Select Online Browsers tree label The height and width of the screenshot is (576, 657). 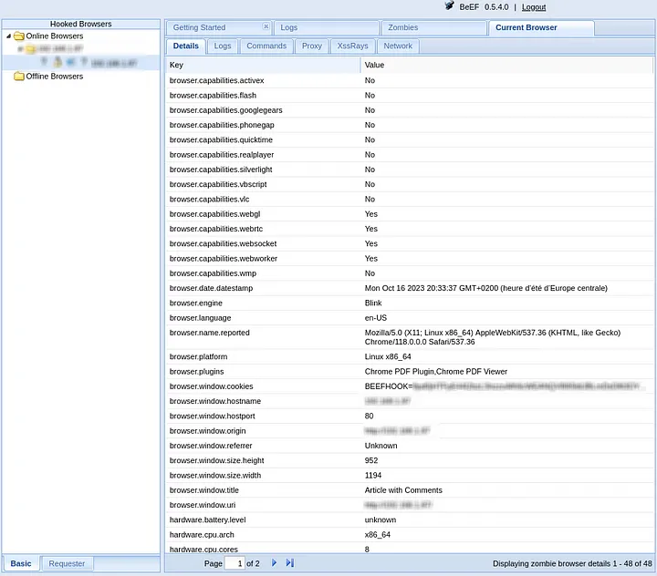(x=55, y=36)
